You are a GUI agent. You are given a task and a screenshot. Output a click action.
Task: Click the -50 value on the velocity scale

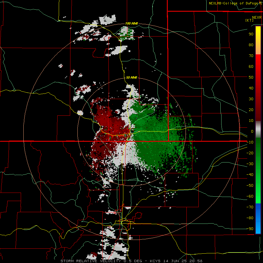[250, 186]
